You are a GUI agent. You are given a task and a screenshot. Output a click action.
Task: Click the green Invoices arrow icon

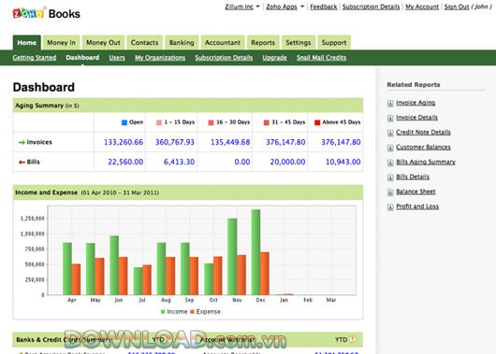[x=22, y=142]
